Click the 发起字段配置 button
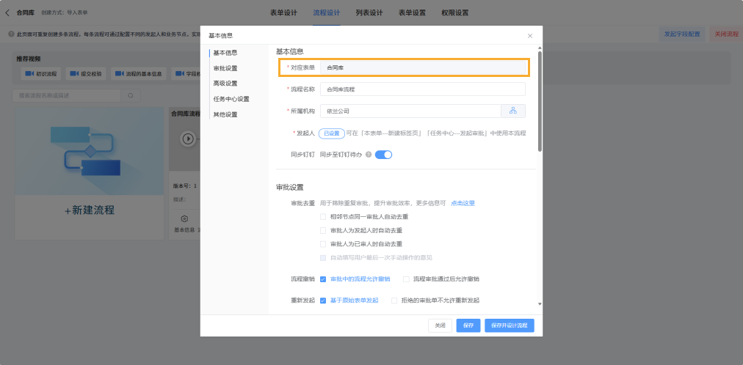Image resolution: width=743 pixels, height=365 pixels. click(682, 34)
